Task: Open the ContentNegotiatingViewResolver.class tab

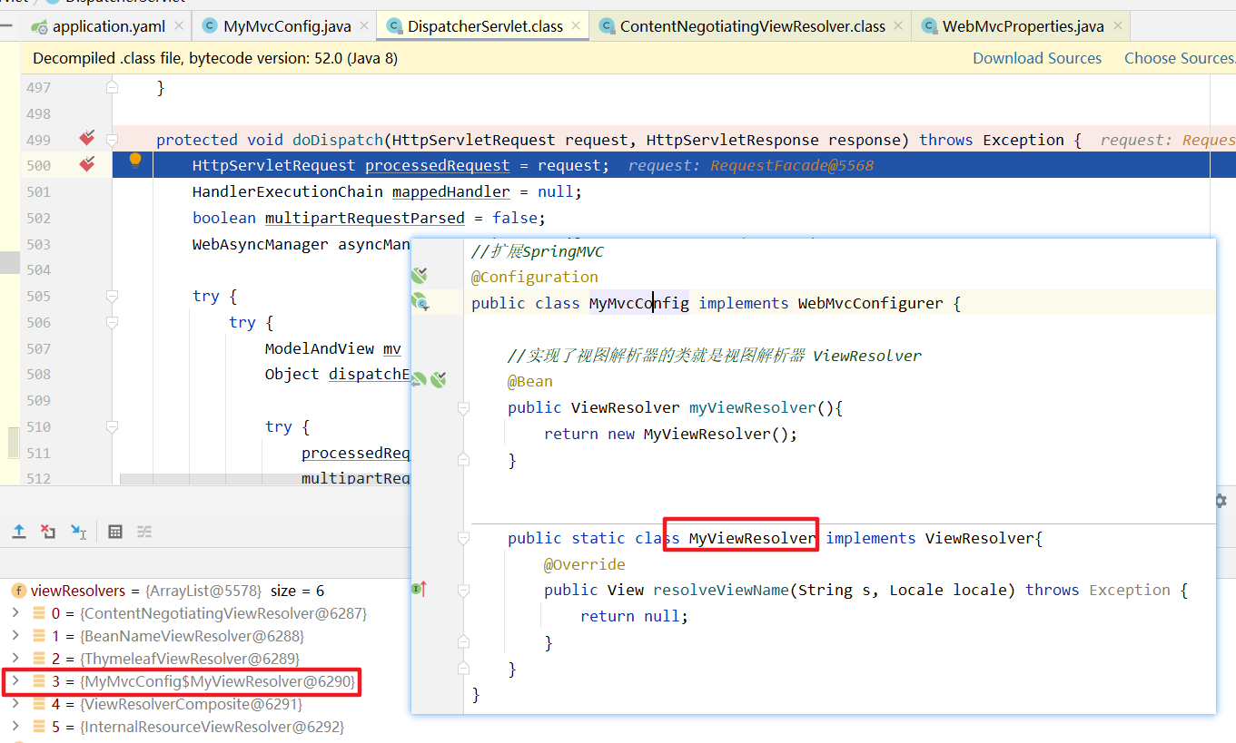Action: click(752, 26)
